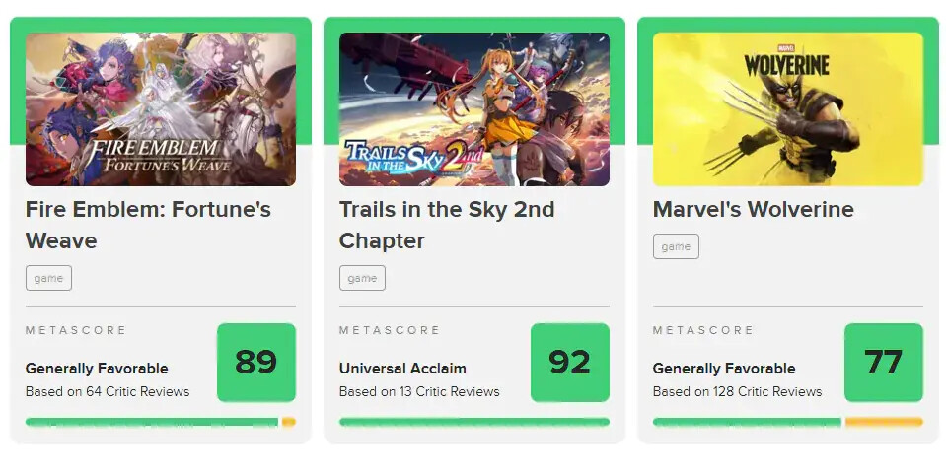Open the Marvel's Wolverine cover image

coord(788,109)
